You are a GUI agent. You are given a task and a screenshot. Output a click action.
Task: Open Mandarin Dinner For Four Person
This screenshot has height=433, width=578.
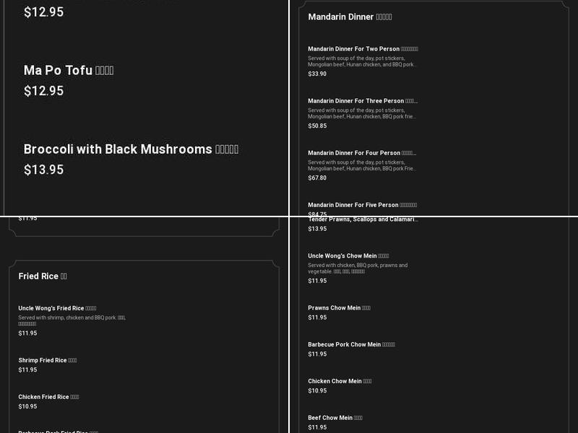pyautogui.click(x=362, y=153)
